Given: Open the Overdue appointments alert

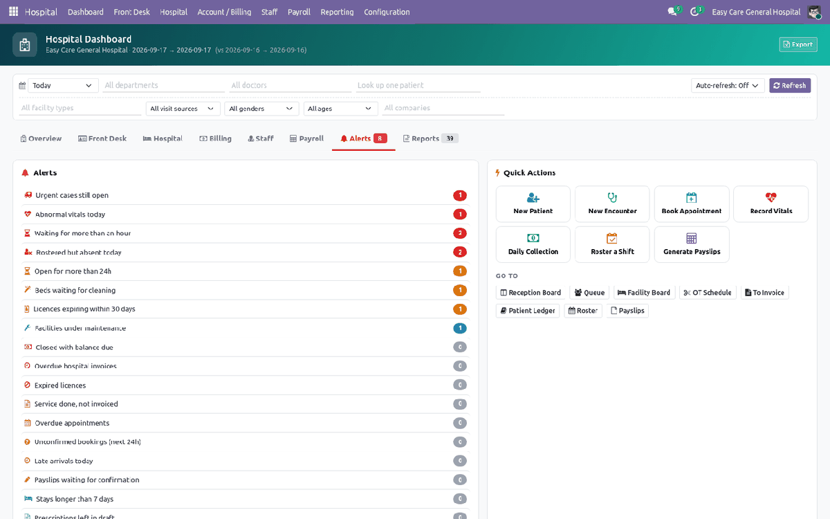Looking at the screenshot, I should click(246, 423).
